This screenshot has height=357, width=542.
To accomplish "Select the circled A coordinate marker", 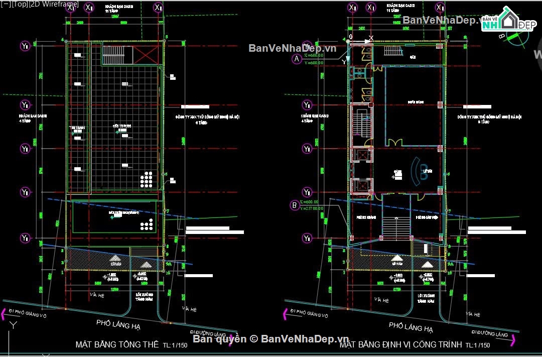I will coord(296,59).
